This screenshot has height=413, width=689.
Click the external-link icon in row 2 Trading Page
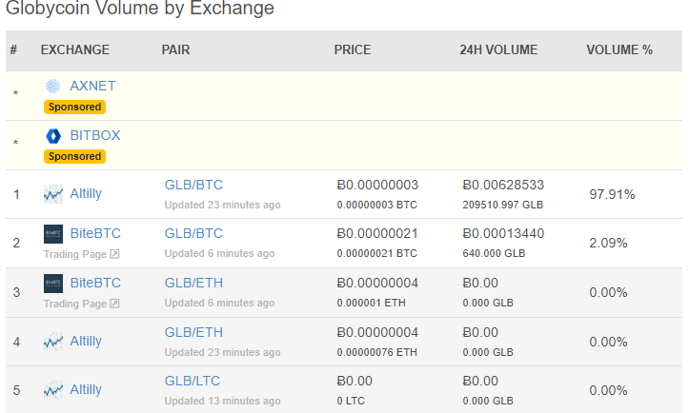[x=114, y=254]
